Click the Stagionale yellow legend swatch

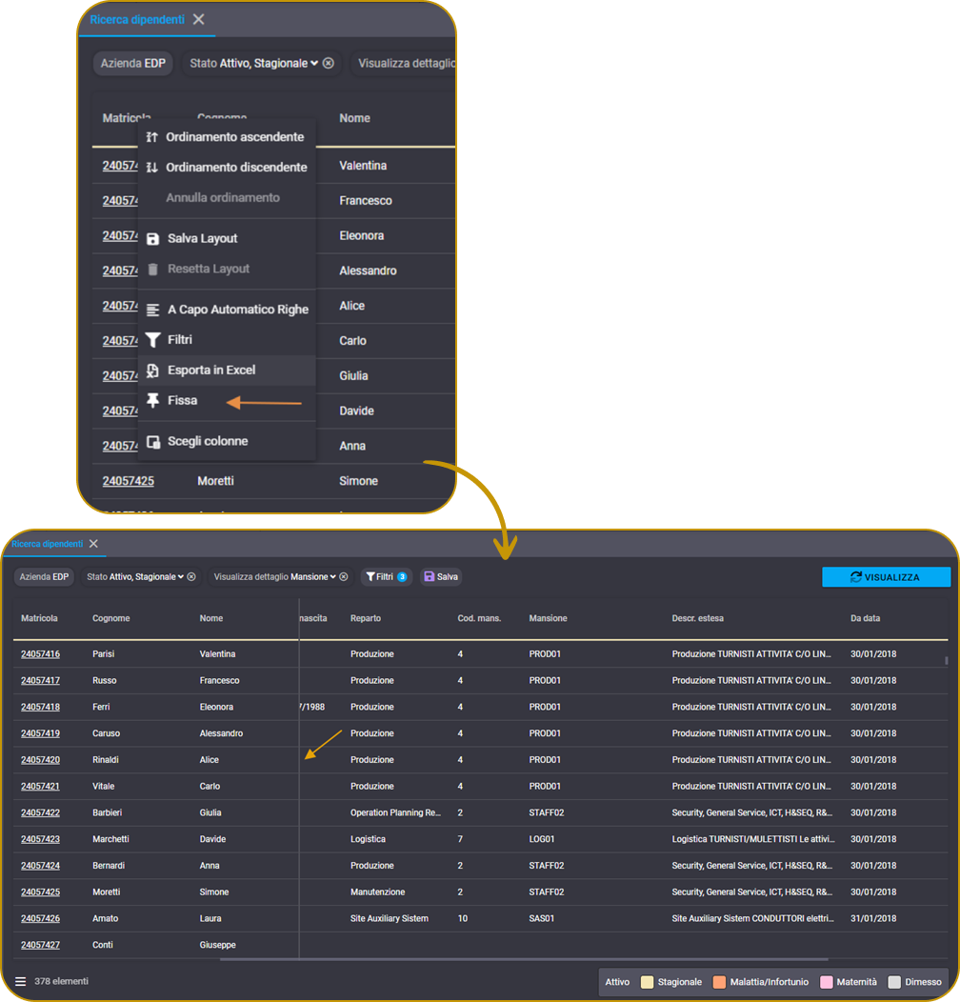[x=647, y=982]
